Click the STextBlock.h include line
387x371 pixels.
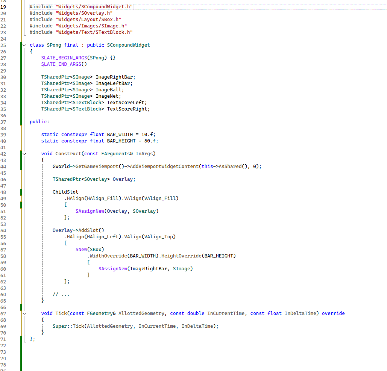point(81,32)
